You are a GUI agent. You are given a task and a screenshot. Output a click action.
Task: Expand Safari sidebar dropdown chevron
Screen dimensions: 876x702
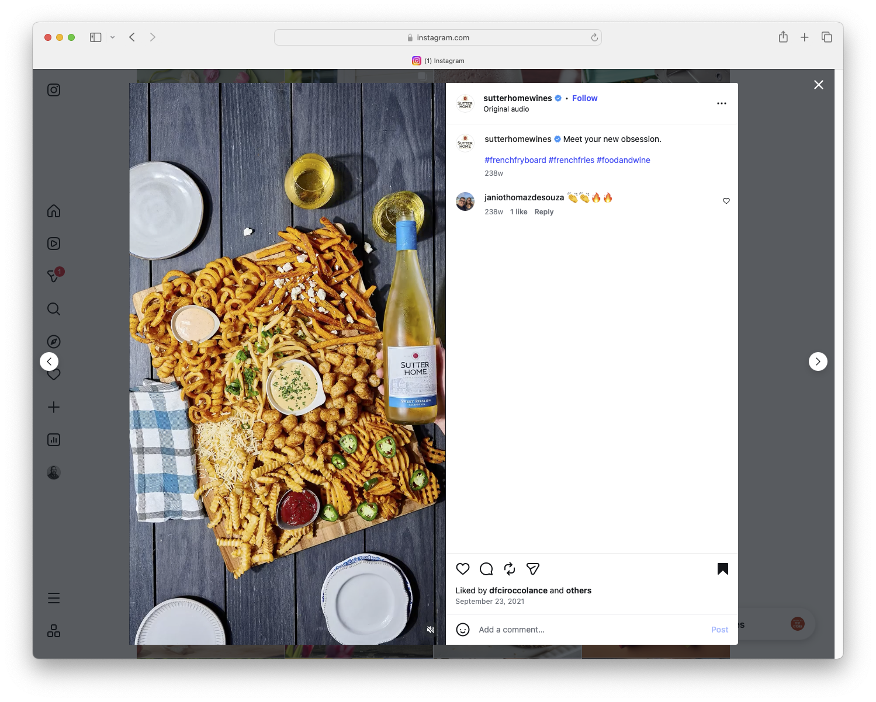point(113,37)
